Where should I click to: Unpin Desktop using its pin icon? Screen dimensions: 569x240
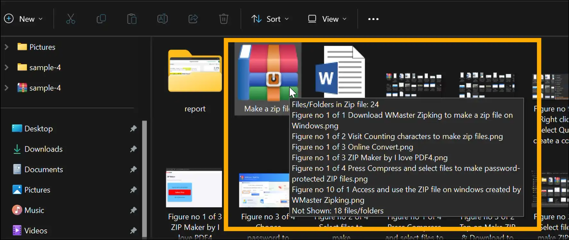[x=133, y=128]
